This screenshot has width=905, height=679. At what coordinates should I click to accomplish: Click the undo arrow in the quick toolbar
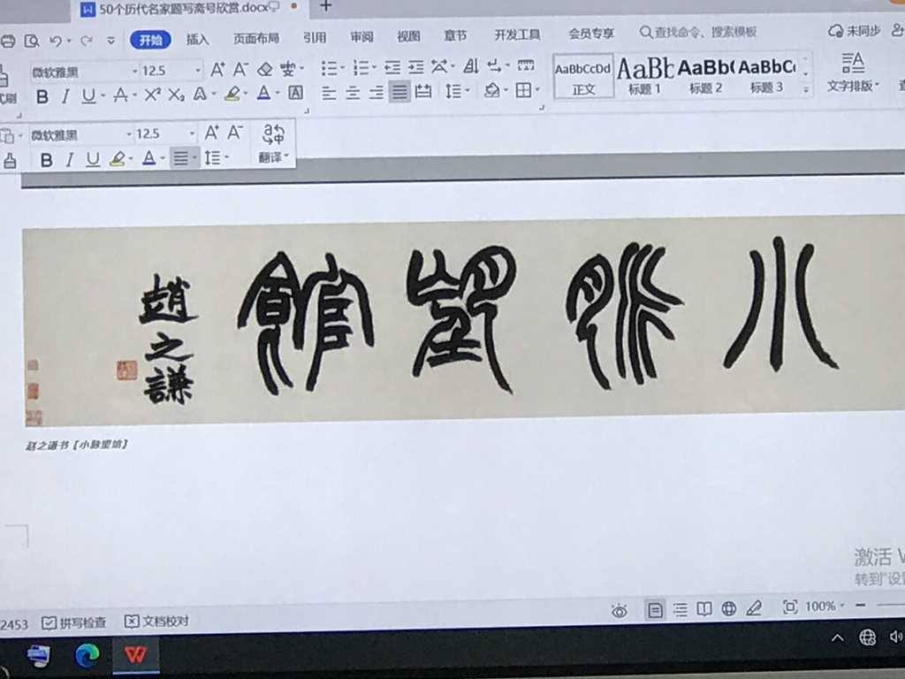(x=56, y=40)
